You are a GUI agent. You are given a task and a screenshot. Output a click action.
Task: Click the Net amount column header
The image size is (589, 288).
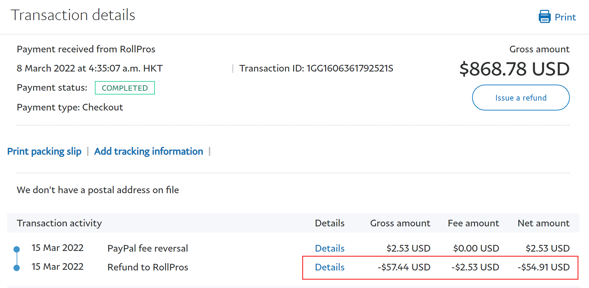(x=543, y=223)
